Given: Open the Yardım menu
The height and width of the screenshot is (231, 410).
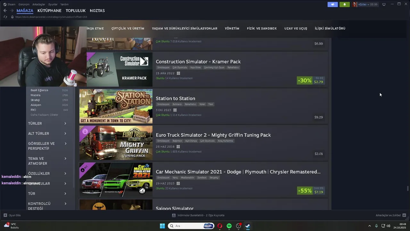Looking at the screenshot, I should coord(64,4).
